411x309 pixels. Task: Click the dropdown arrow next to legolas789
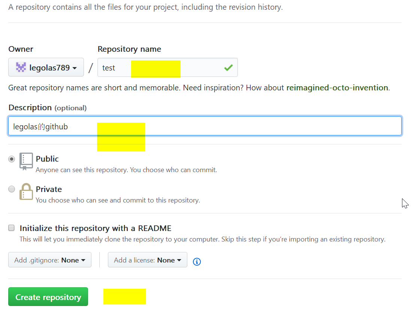pos(75,68)
